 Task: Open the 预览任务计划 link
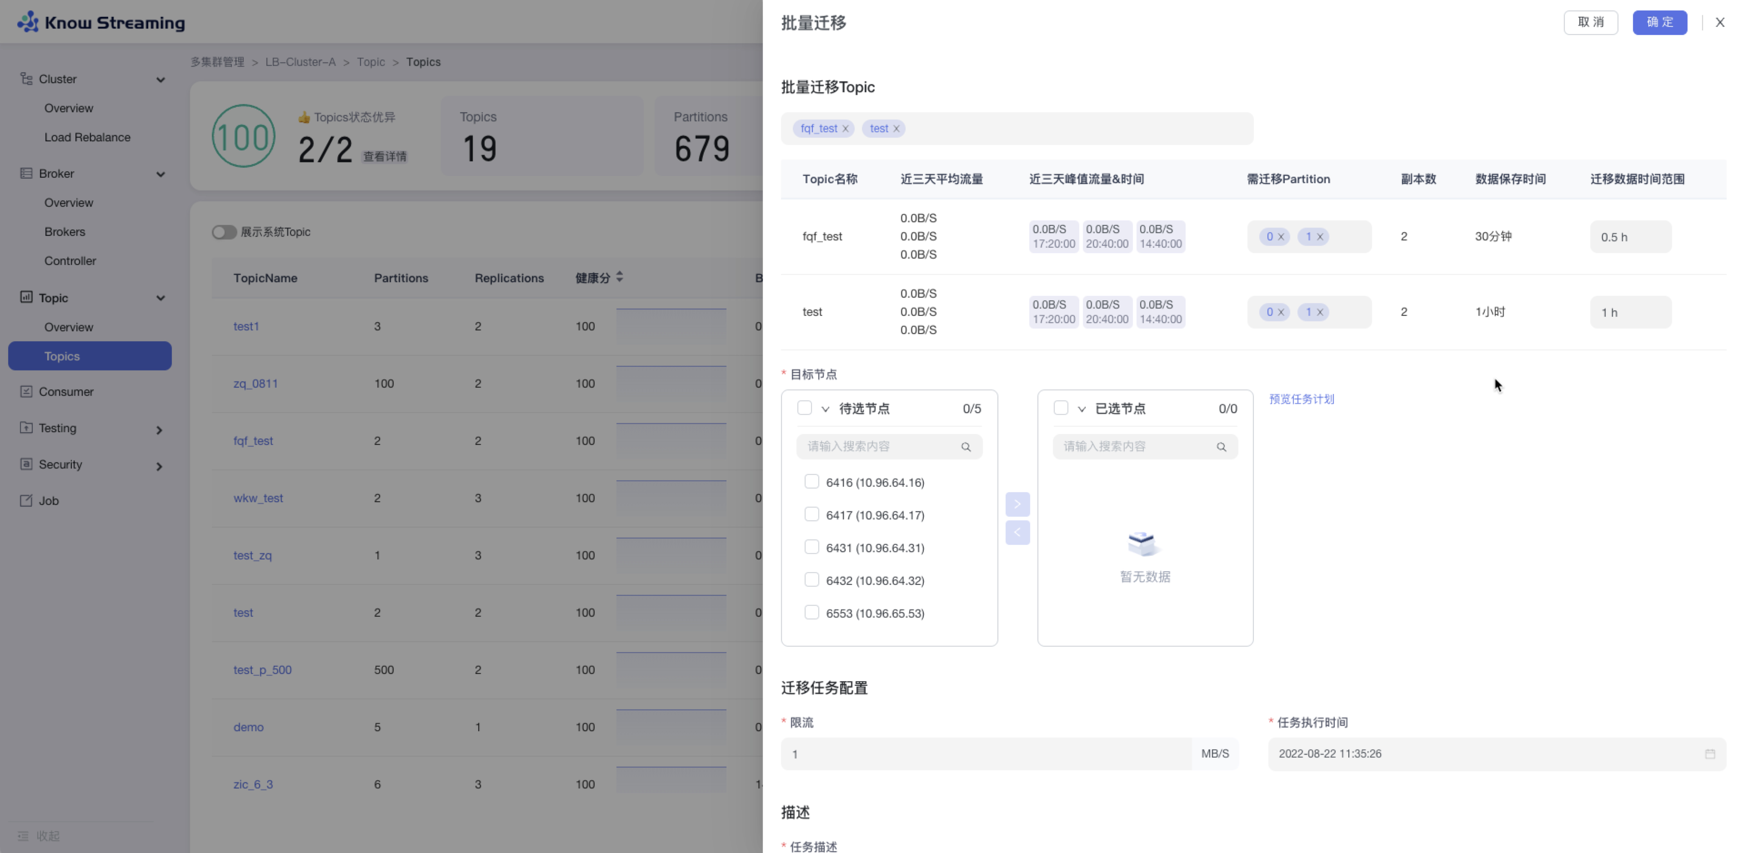1302,399
